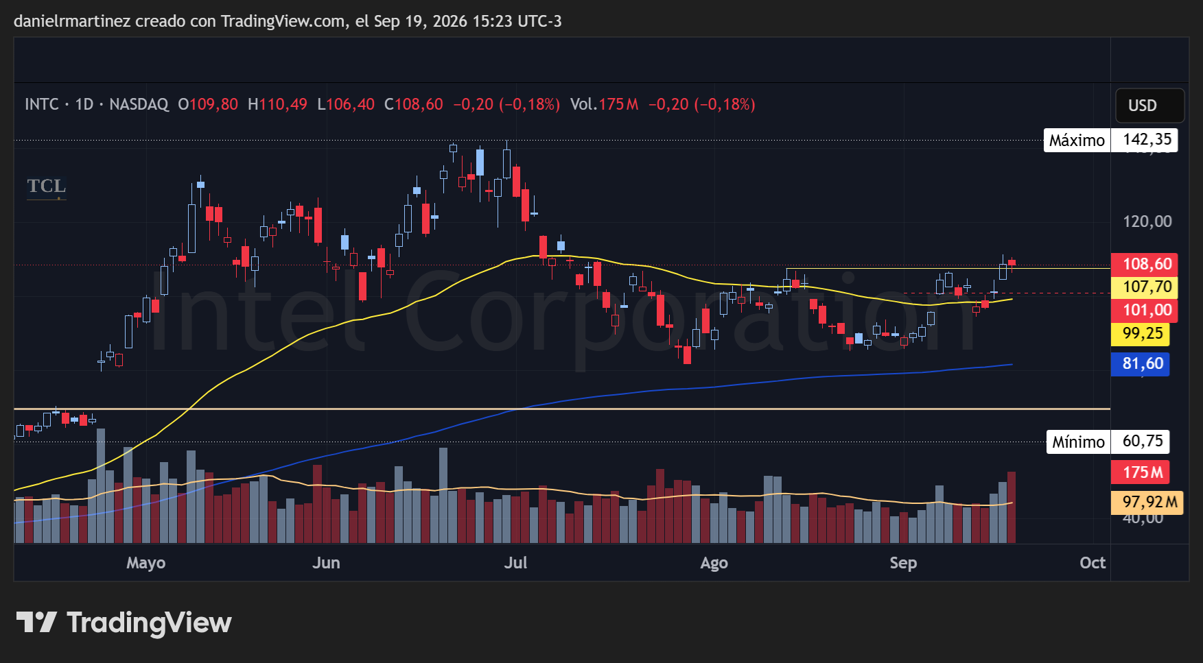Click the Sep label on the time axis
This screenshot has width=1203, height=663.
pos(903,563)
